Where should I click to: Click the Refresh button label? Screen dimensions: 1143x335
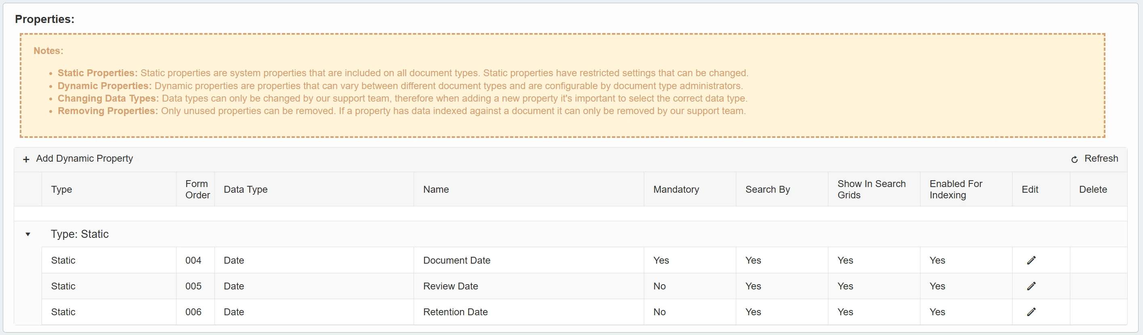point(1101,159)
